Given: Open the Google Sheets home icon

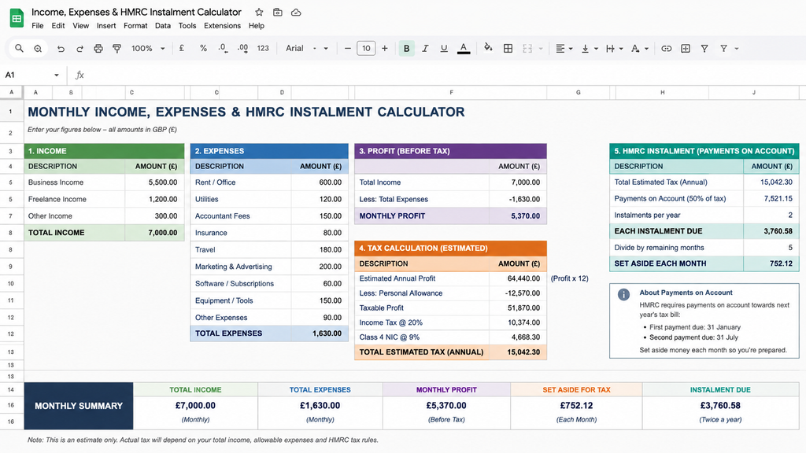Looking at the screenshot, I should [x=17, y=18].
